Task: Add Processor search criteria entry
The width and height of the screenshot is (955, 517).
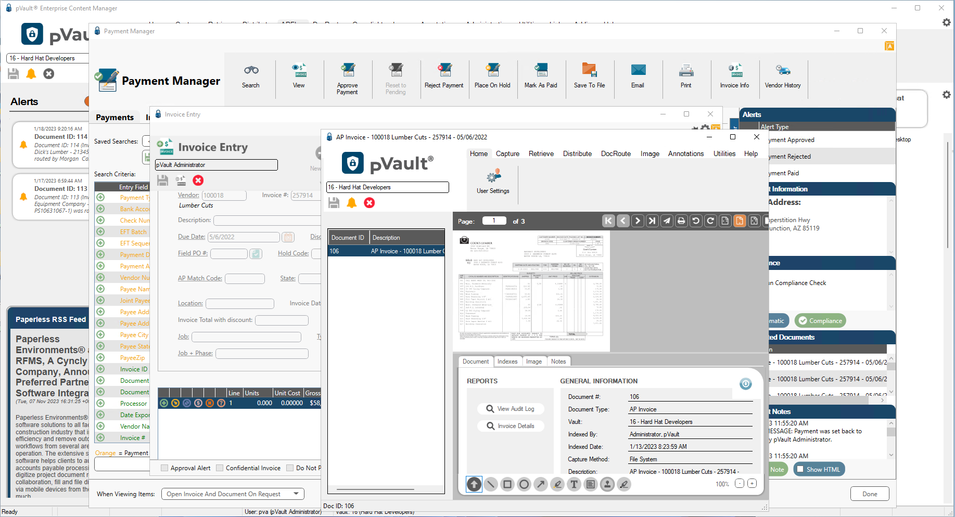Action: 100,404
